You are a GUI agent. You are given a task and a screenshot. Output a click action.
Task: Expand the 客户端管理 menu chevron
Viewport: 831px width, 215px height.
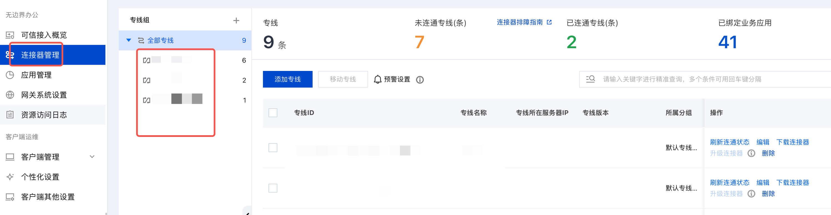pos(92,157)
